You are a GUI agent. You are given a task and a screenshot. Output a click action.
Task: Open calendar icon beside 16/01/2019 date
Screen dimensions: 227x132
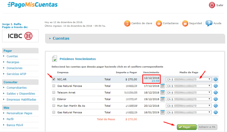click(x=163, y=112)
